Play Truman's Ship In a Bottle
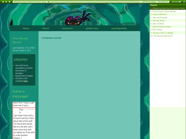 [168, 33]
